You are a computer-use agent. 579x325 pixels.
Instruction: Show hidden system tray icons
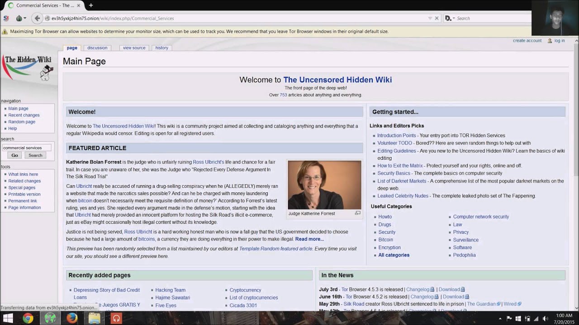pyautogui.click(x=500, y=319)
